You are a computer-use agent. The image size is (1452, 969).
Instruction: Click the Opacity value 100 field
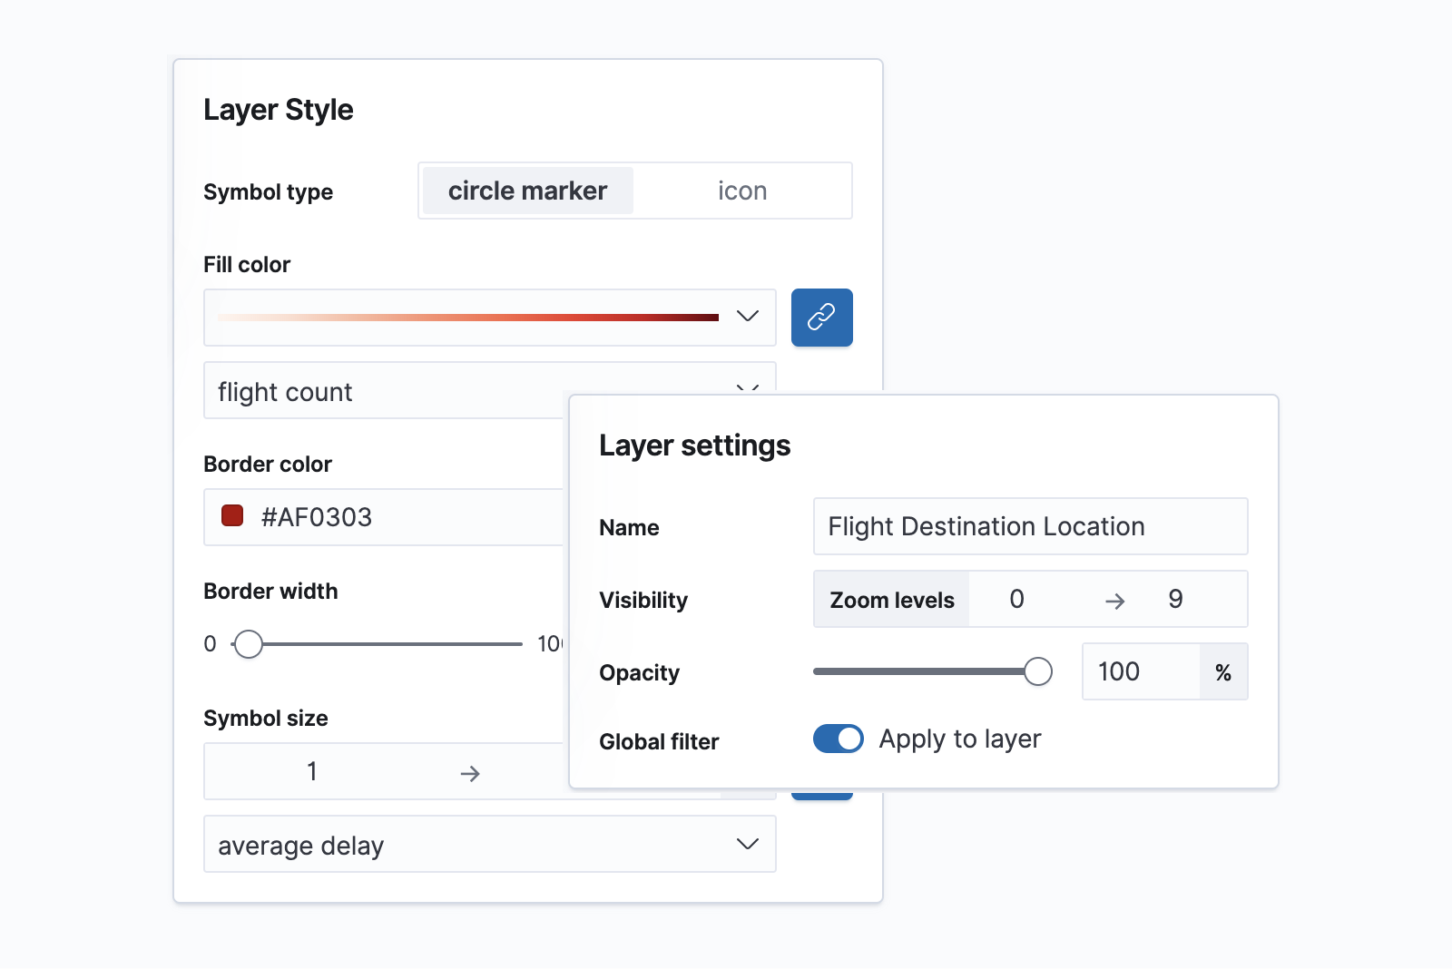pyautogui.click(x=1142, y=671)
